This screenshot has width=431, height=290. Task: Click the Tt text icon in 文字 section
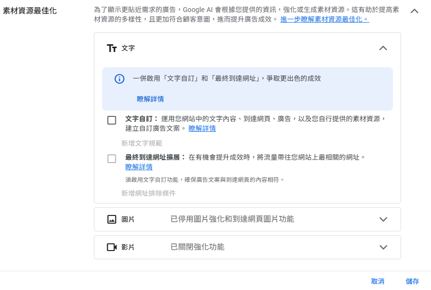[x=112, y=48]
